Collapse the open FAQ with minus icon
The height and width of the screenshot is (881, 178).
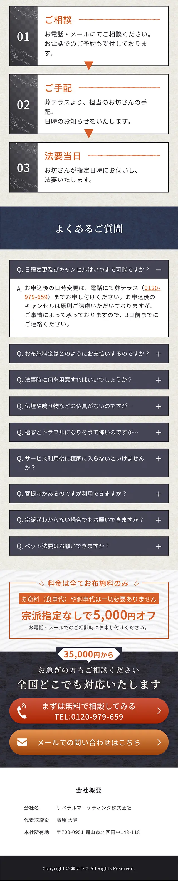(159, 270)
